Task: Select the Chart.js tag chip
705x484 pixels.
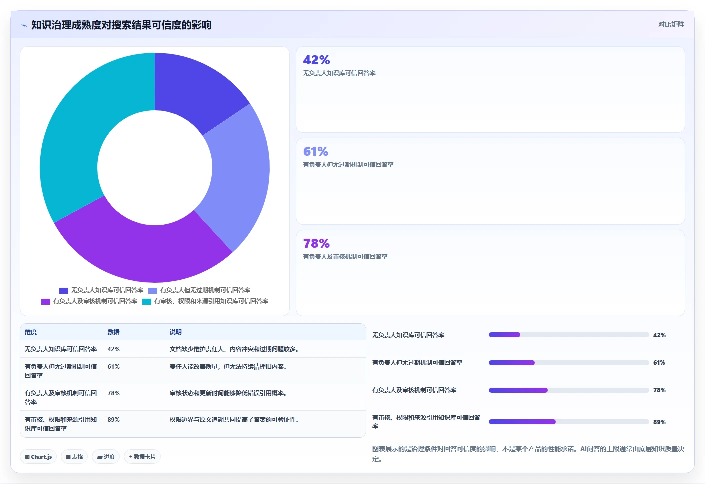Action: (x=38, y=457)
